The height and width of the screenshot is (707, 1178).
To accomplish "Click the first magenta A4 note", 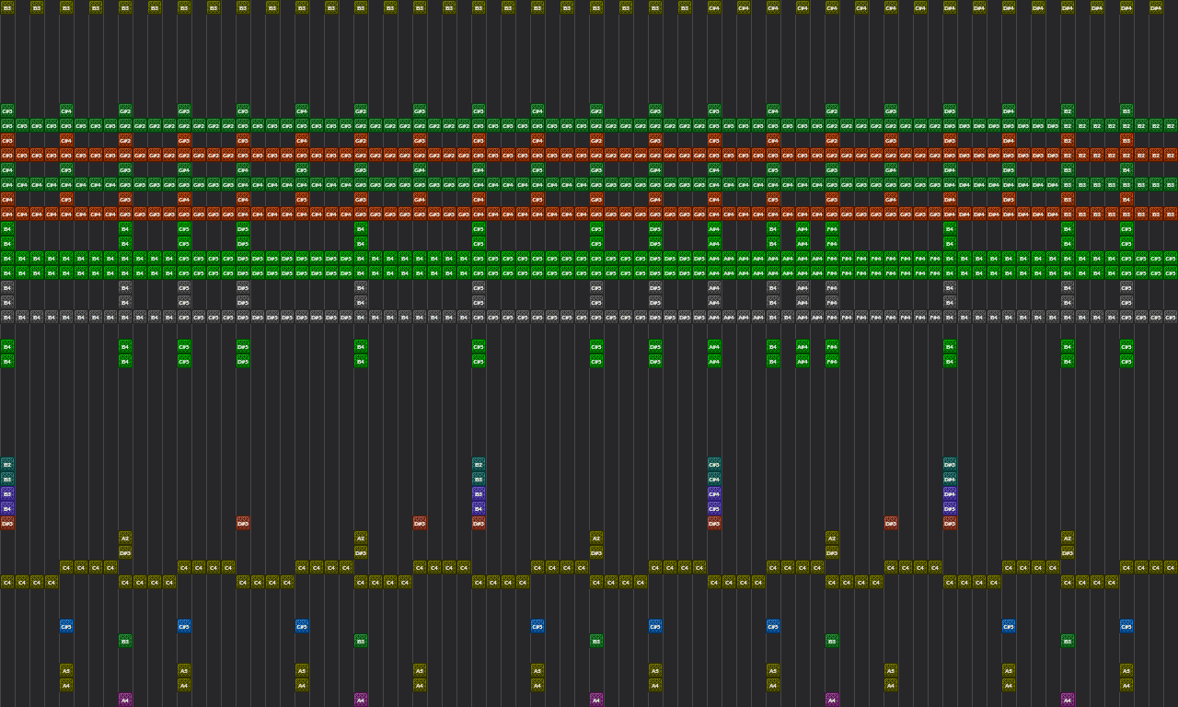I will click(x=125, y=700).
